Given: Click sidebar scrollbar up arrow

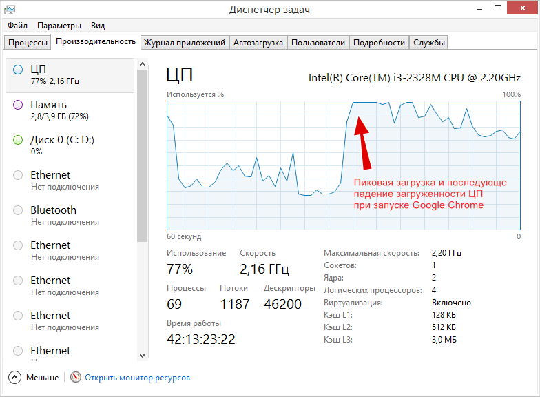Looking at the screenshot, I should (x=142, y=64).
